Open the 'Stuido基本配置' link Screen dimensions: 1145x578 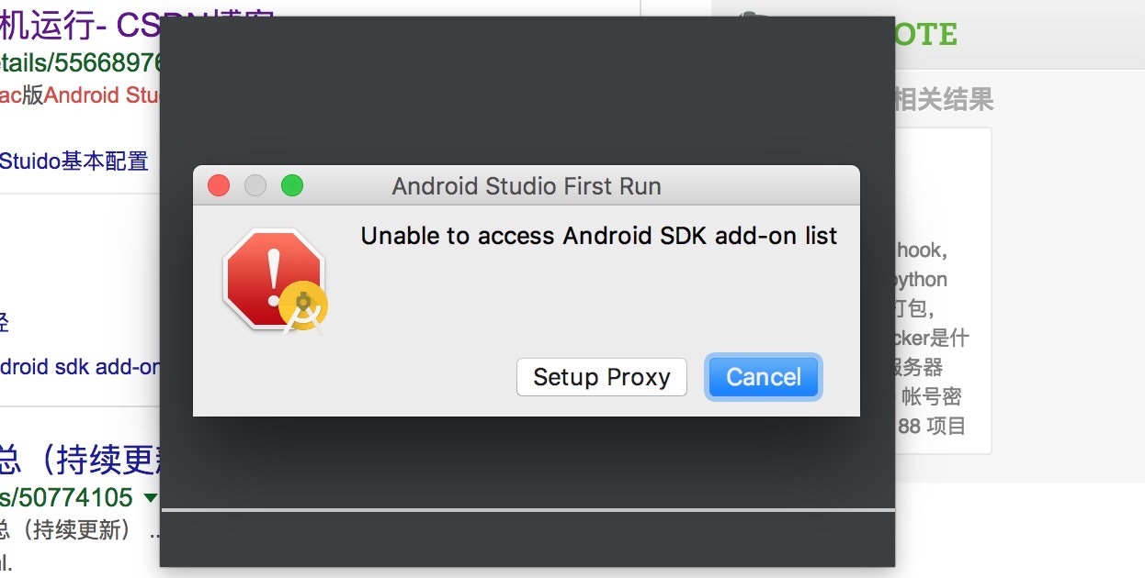[74, 161]
